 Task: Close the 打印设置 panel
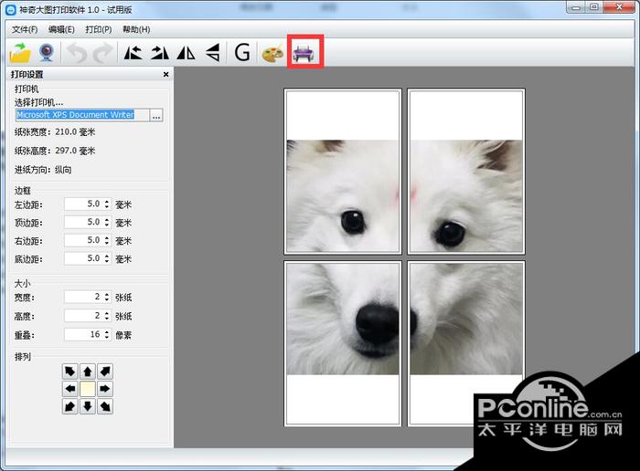165,74
